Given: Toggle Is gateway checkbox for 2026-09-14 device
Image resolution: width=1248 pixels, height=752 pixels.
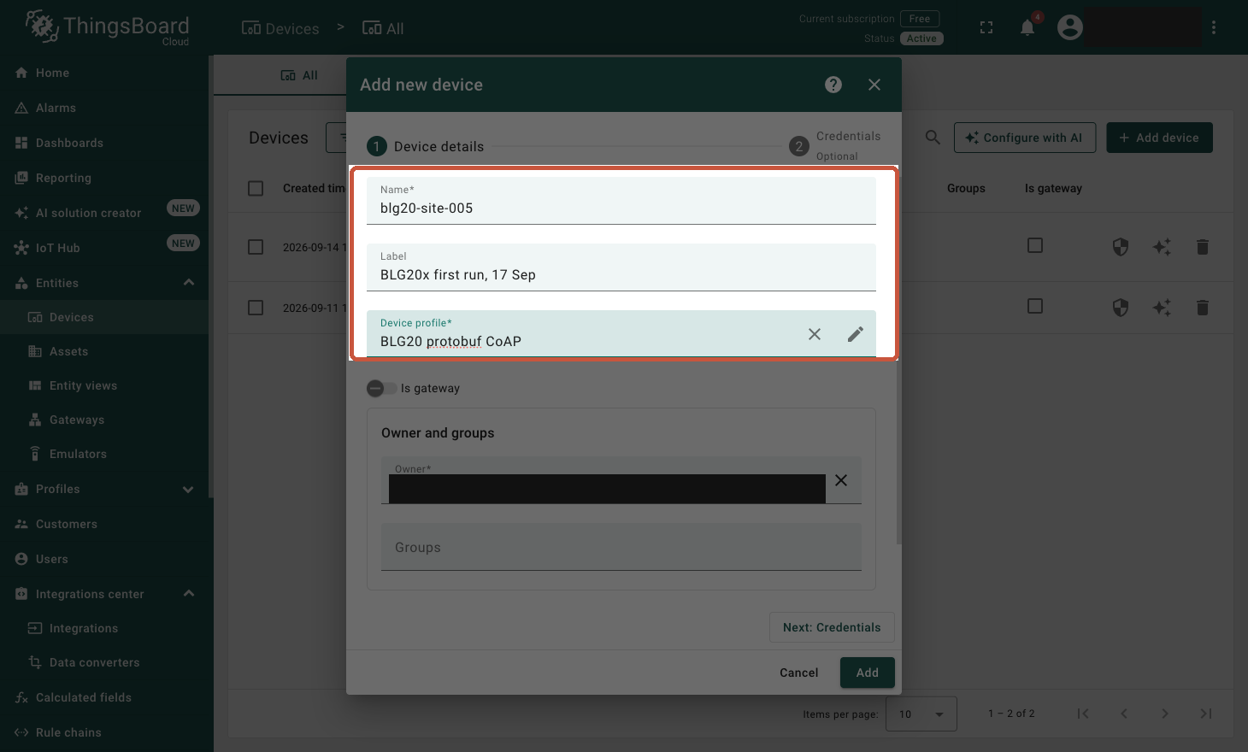Looking at the screenshot, I should (1035, 246).
